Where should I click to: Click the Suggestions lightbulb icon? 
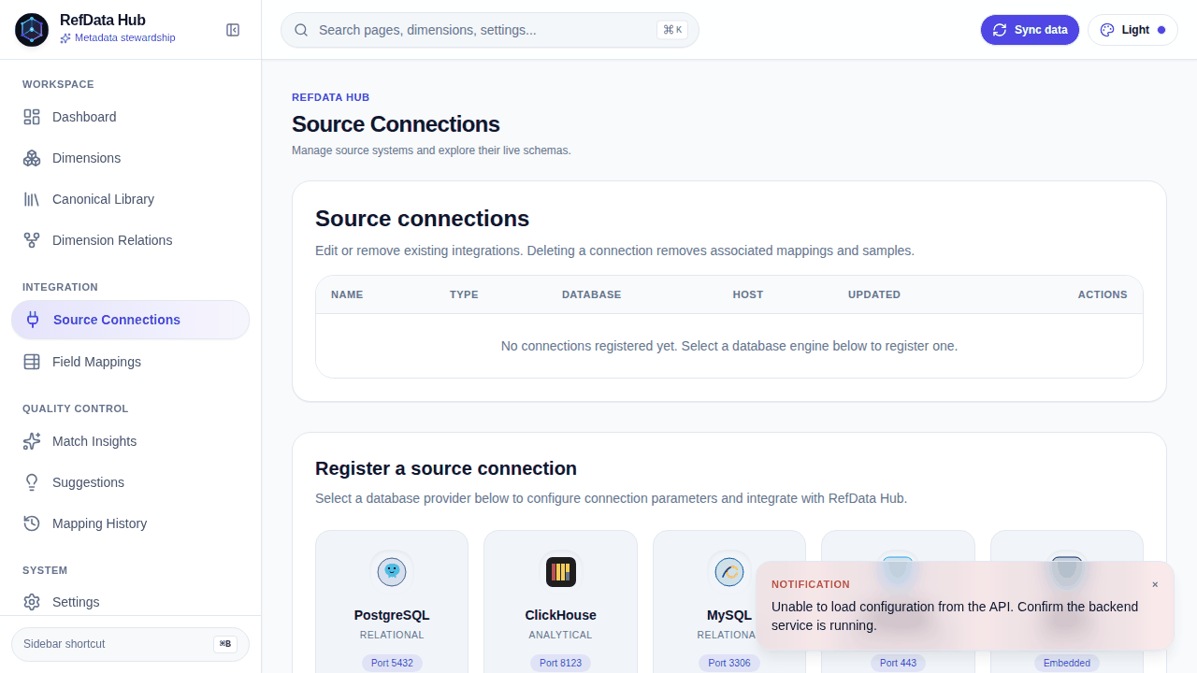click(32, 482)
